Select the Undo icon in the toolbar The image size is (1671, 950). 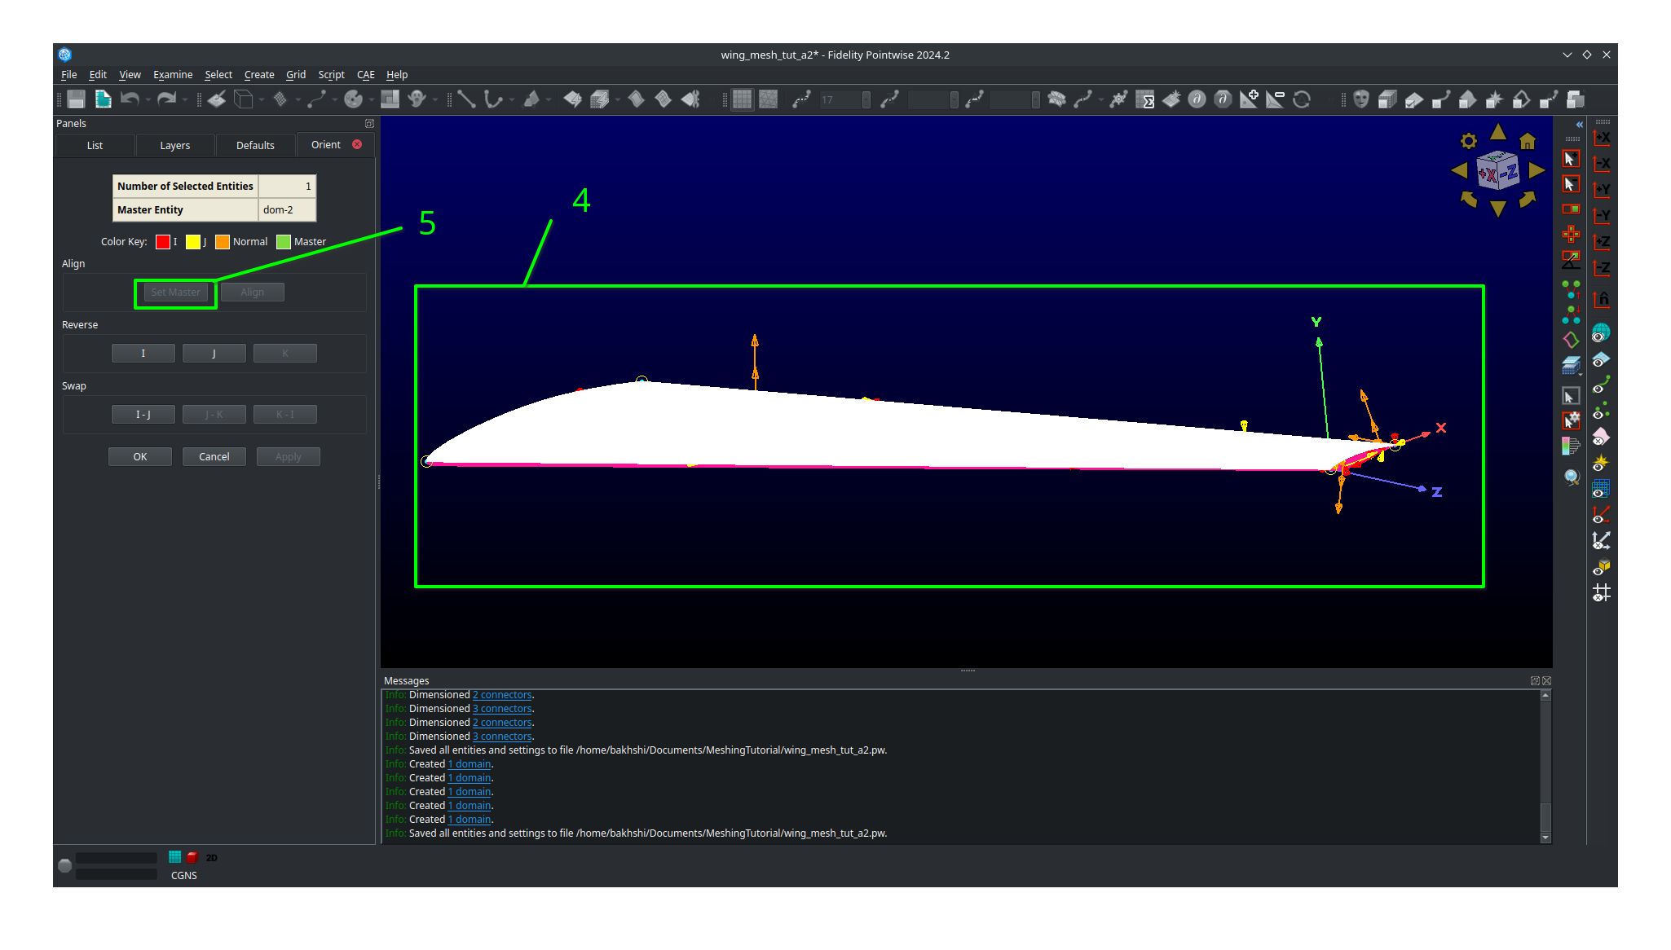[132, 99]
